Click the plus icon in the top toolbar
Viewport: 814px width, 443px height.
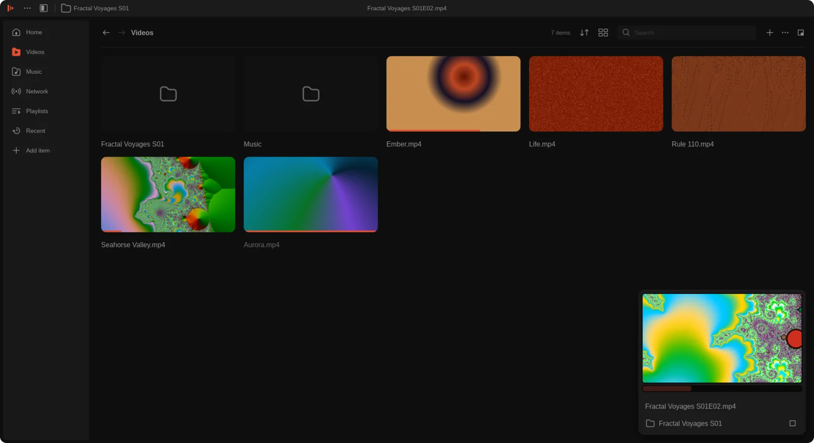pos(770,33)
